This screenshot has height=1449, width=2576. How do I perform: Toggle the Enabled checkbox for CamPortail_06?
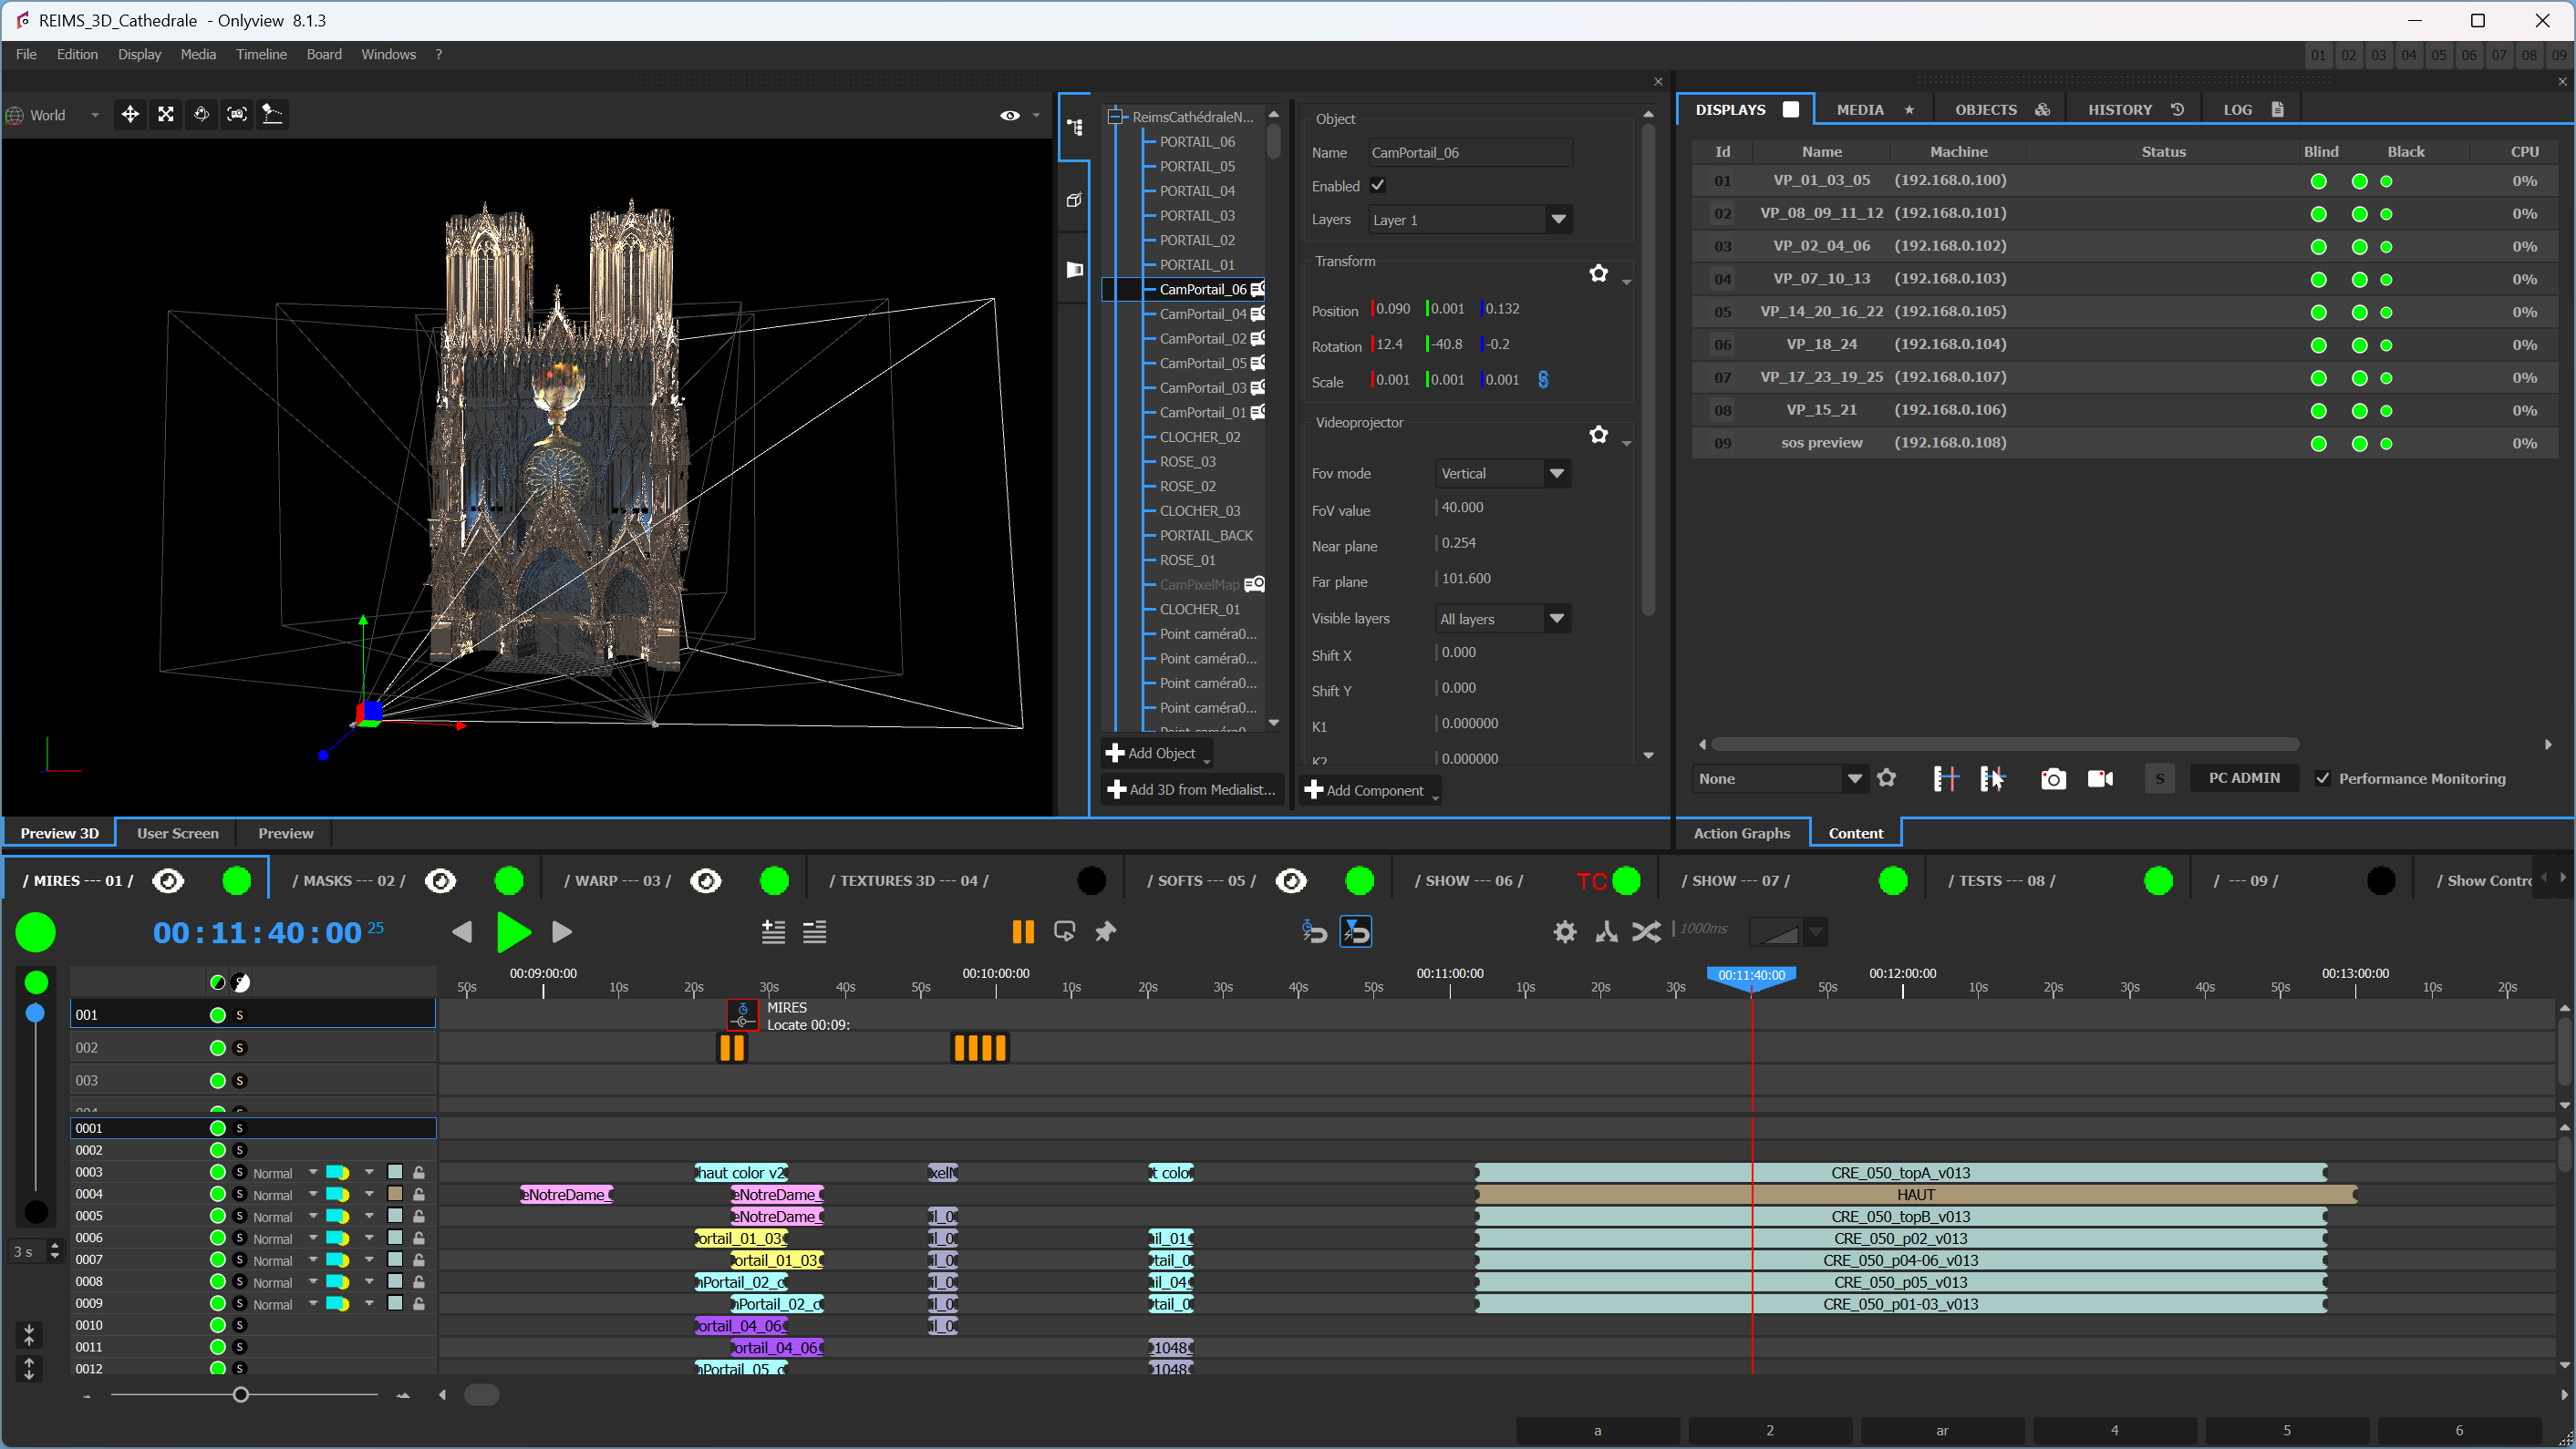pyautogui.click(x=1377, y=186)
